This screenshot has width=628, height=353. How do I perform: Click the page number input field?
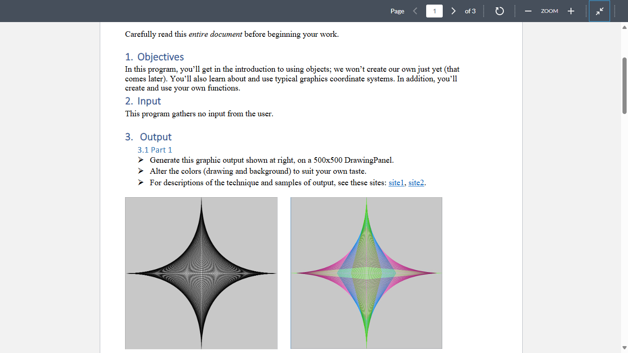point(434,11)
